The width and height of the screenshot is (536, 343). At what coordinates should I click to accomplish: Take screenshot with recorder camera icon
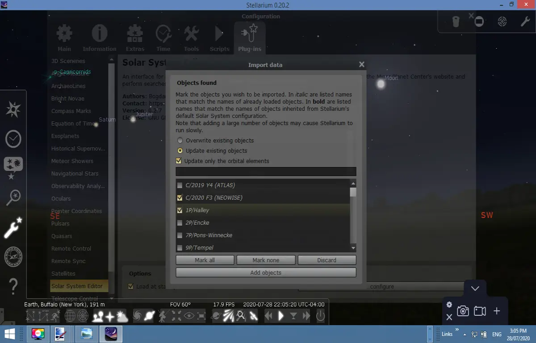tap(463, 311)
